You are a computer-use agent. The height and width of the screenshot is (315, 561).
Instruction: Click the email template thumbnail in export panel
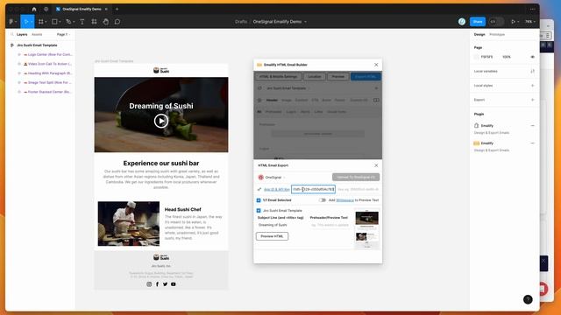[x=366, y=229]
